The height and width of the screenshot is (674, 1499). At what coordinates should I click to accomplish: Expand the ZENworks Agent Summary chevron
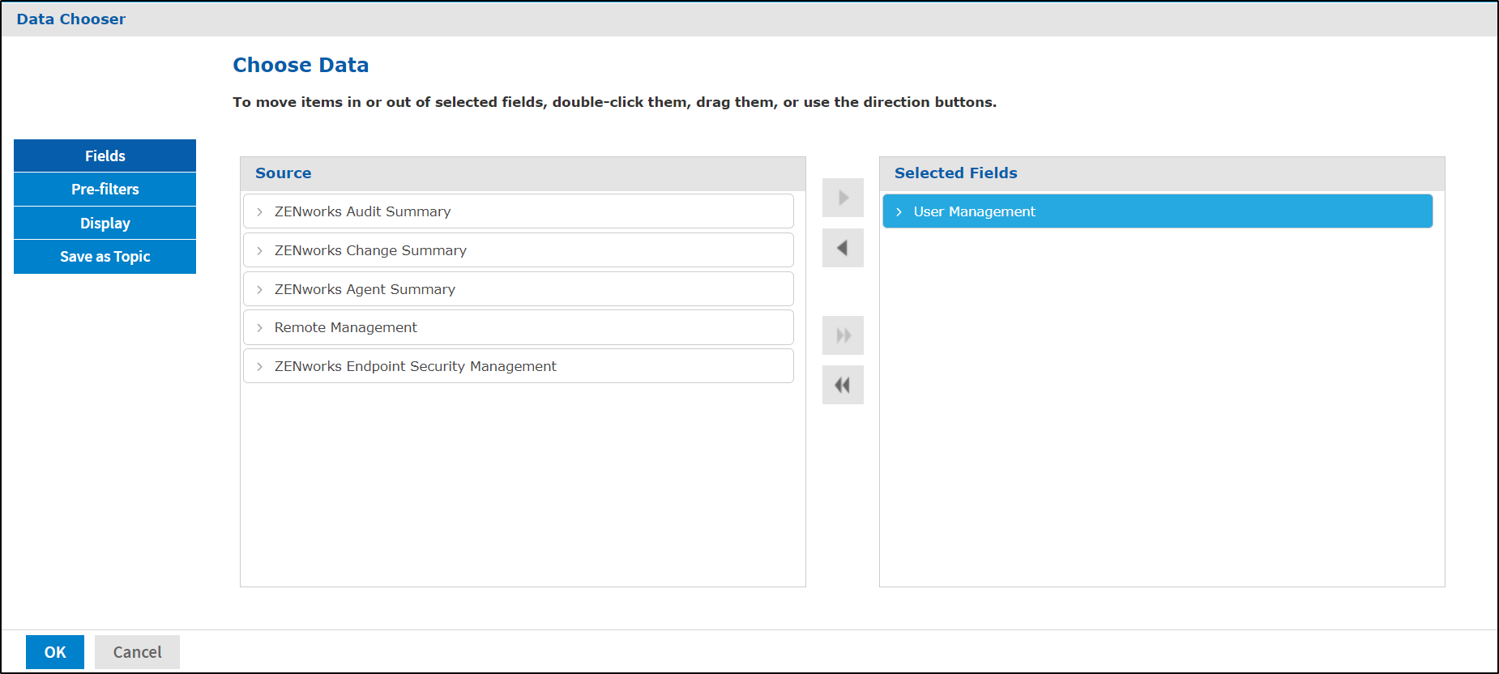coord(259,289)
